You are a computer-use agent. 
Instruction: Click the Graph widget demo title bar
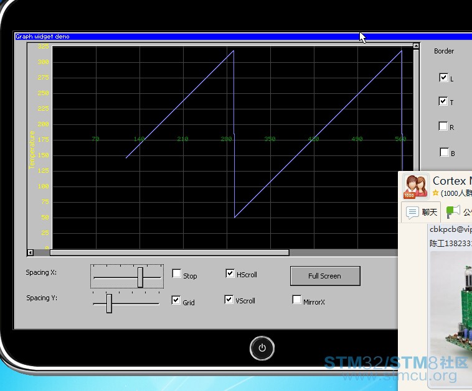pyautogui.click(x=243, y=37)
